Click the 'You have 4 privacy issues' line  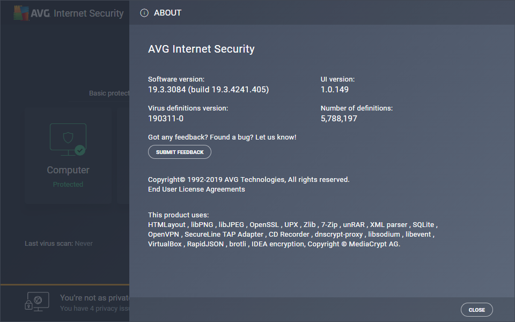tap(94, 309)
